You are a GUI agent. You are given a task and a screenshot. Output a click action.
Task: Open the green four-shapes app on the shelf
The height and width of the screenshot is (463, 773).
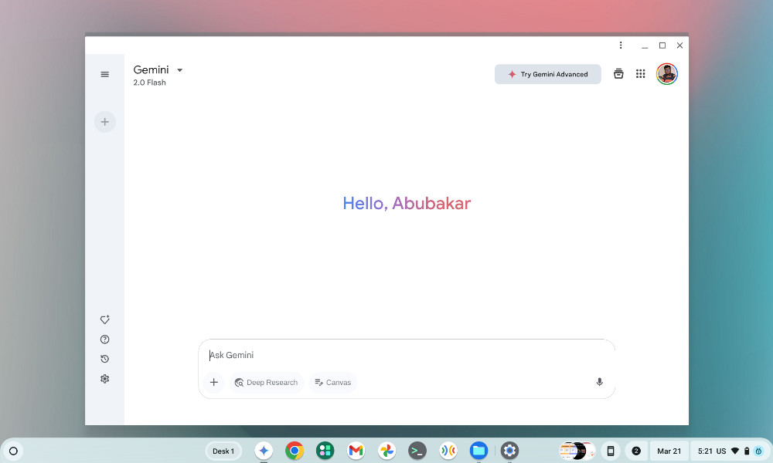click(x=325, y=451)
